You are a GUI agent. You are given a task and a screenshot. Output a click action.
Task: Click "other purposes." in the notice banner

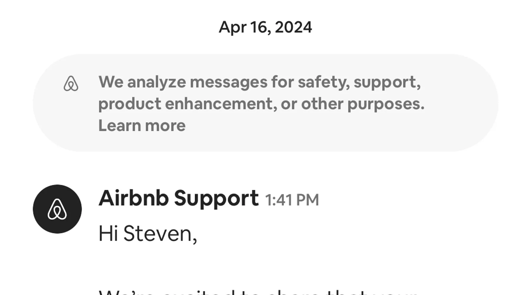[363, 104]
